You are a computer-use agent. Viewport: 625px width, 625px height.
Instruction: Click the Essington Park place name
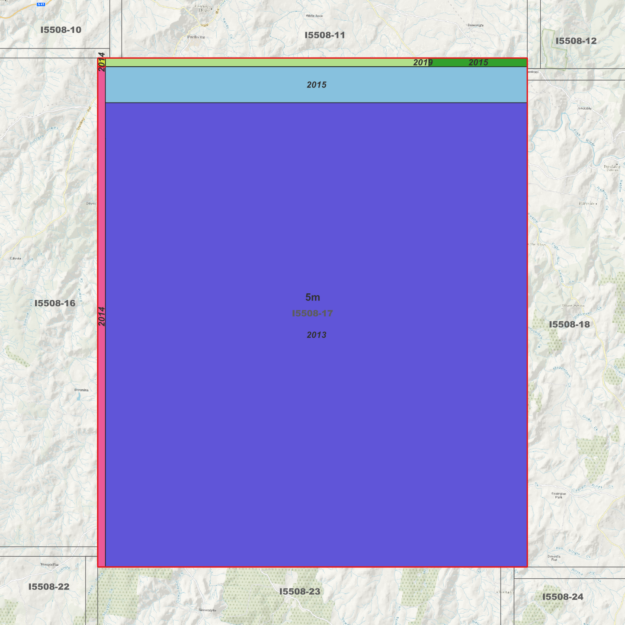pos(558,495)
